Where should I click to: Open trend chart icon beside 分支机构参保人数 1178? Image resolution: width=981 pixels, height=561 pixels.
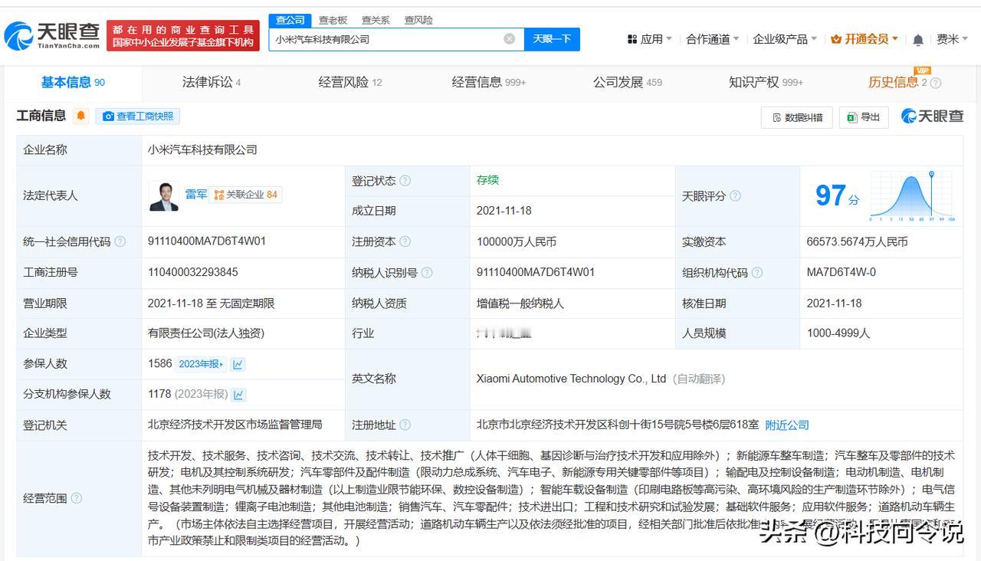238,395
